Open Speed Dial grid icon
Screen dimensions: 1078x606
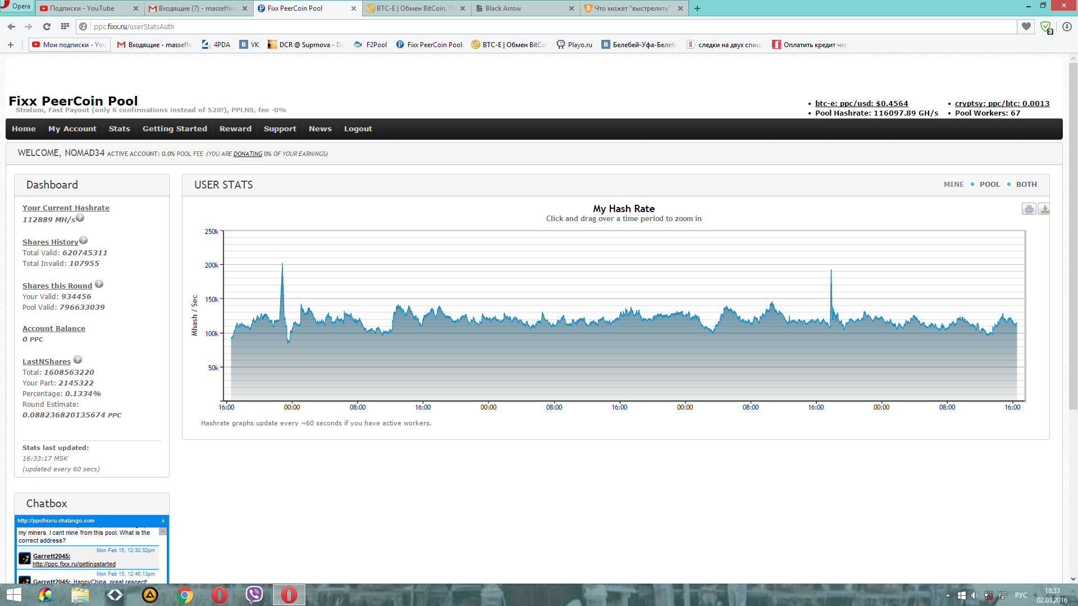click(65, 26)
